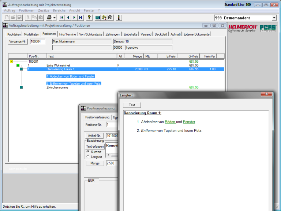Go to the previous record arrow
The width and height of the screenshot is (281, 211).
tap(68, 18)
